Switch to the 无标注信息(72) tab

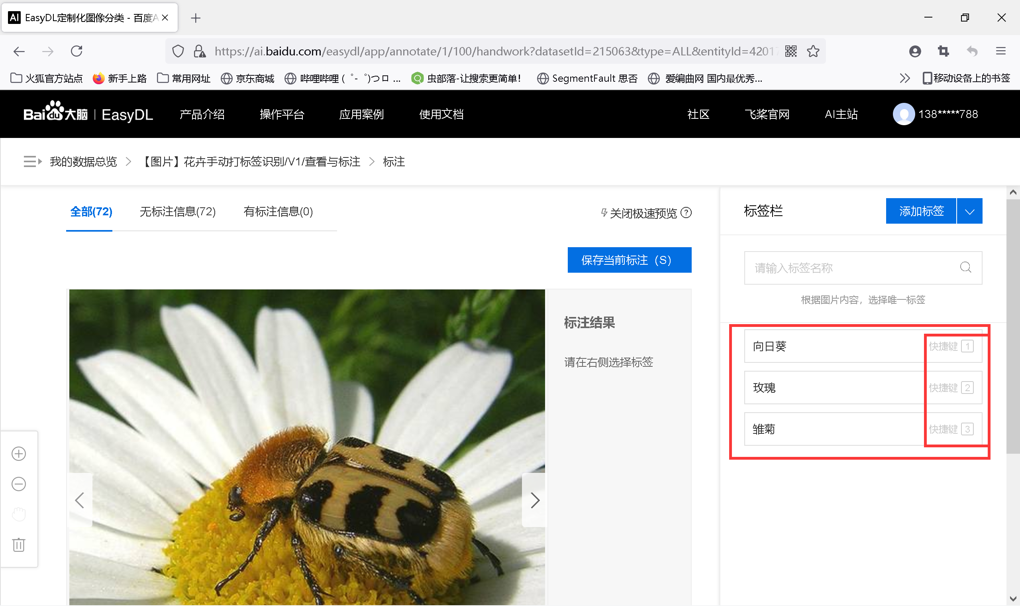177,212
